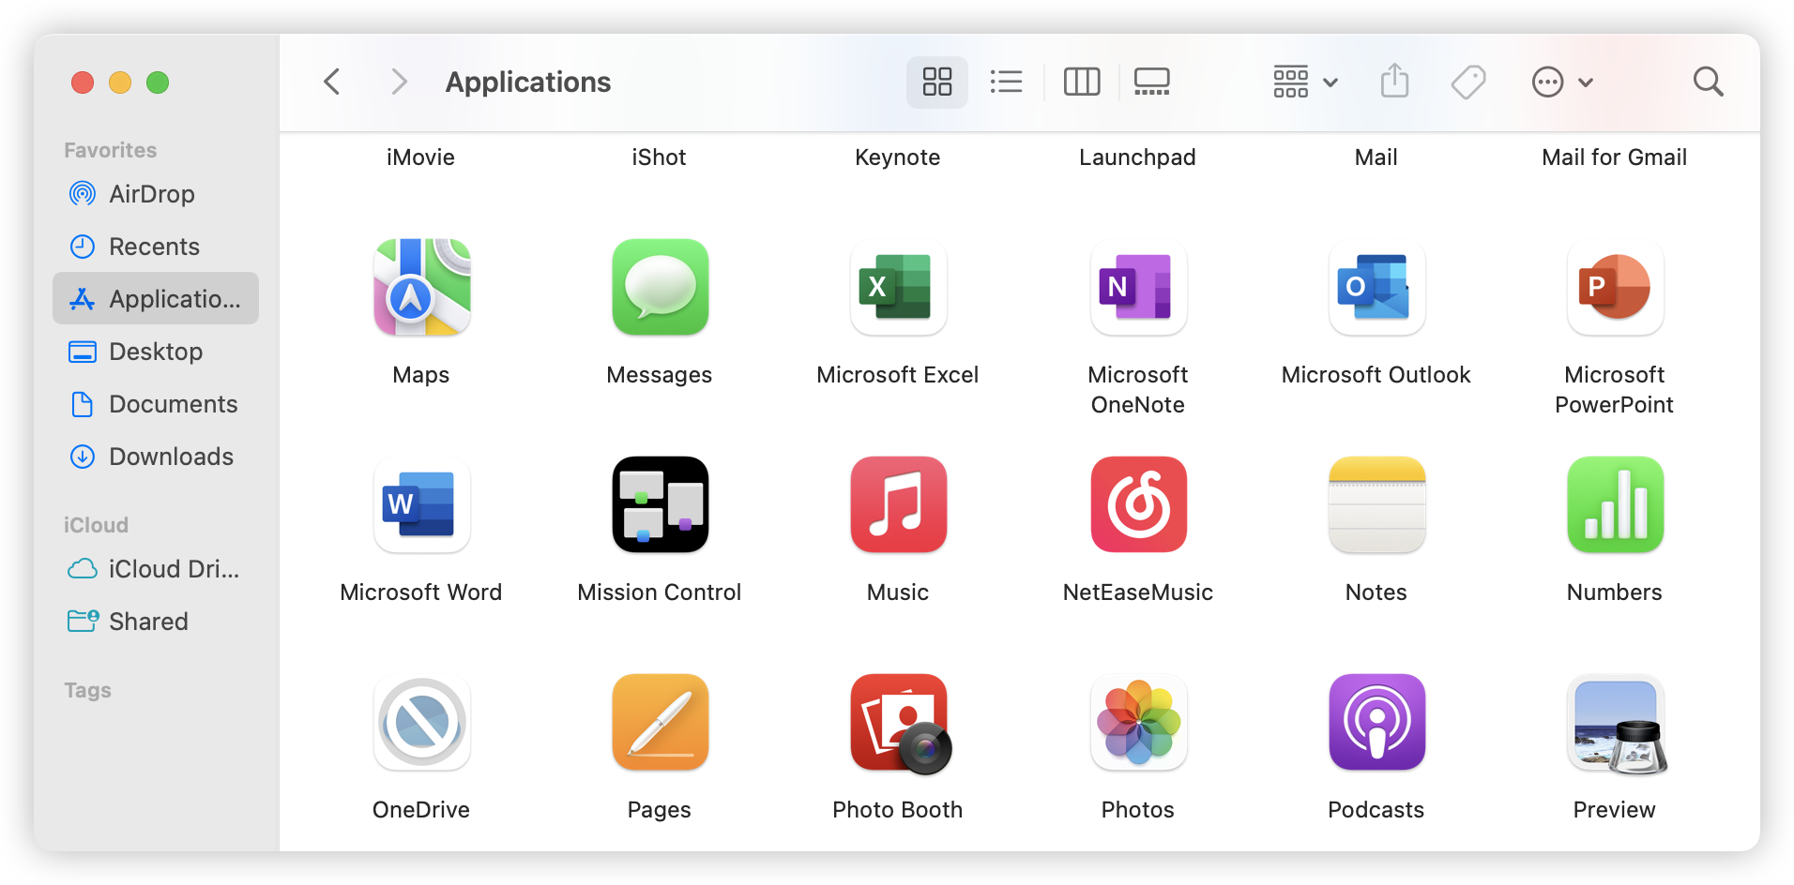Click the Tags section header
Screen dimensions: 1794x885
point(88,690)
